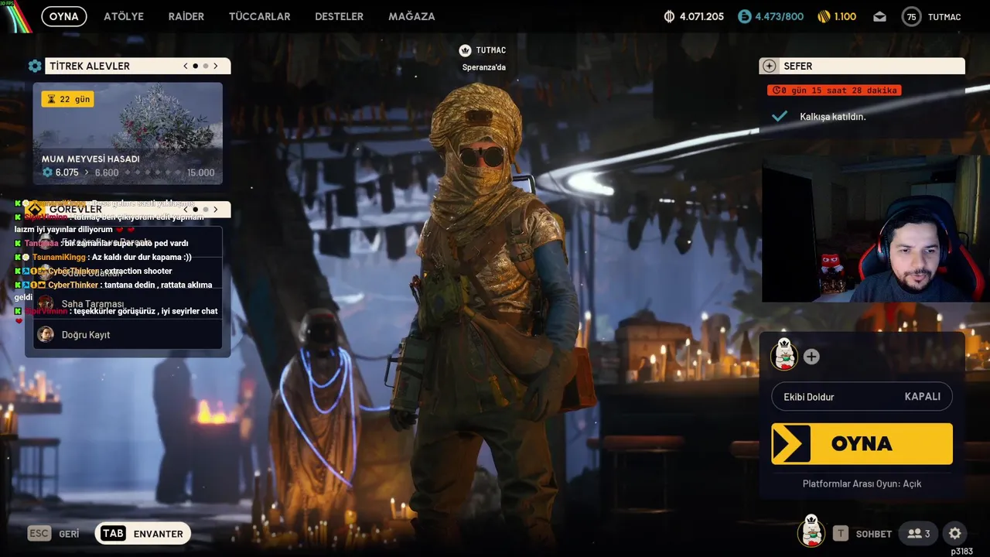The image size is (990, 557).
Task: Open the OYNA tab in top navigation
Action: click(x=64, y=16)
